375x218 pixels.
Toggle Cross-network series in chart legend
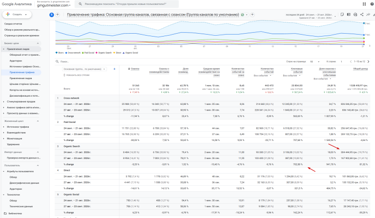(73, 53)
